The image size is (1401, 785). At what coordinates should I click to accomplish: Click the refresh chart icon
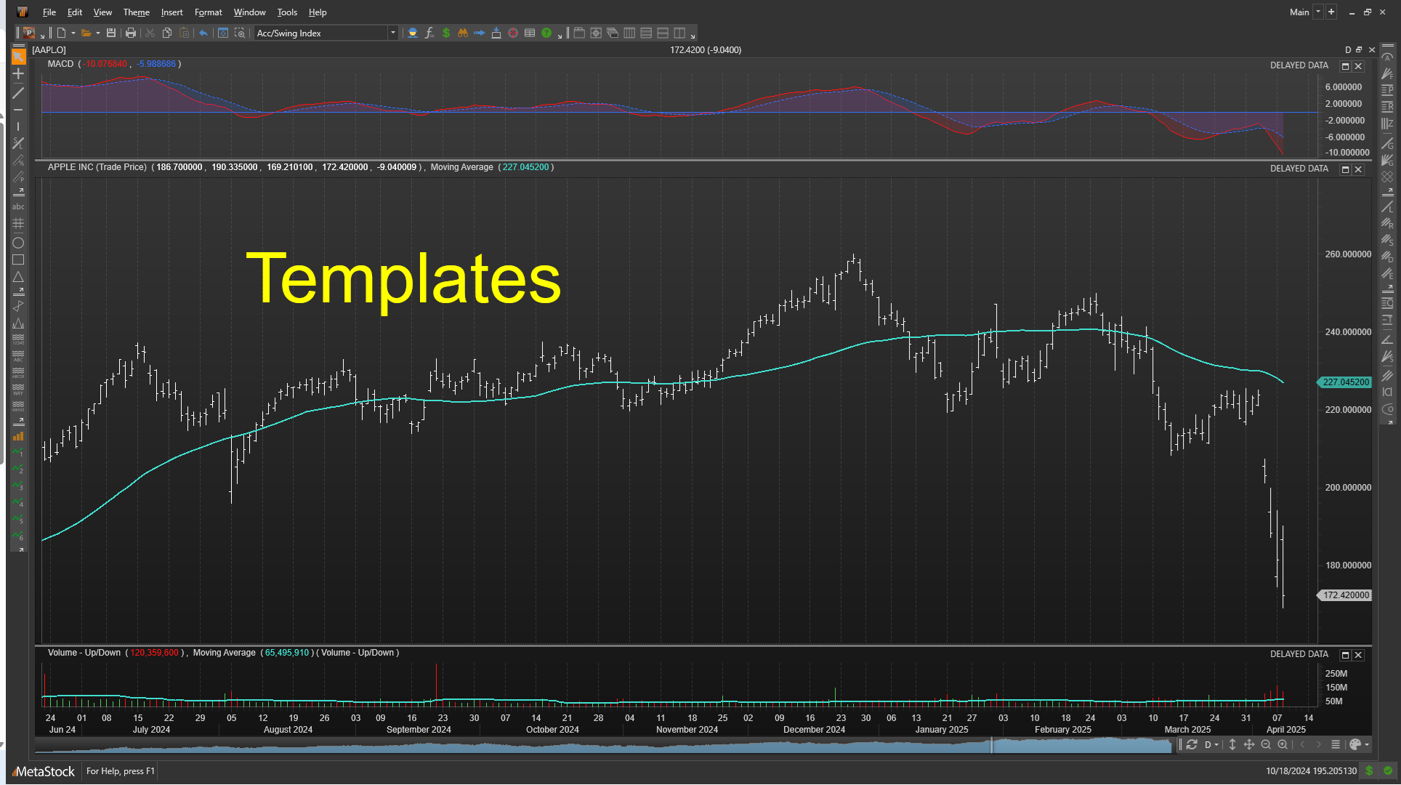(x=1192, y=744)
